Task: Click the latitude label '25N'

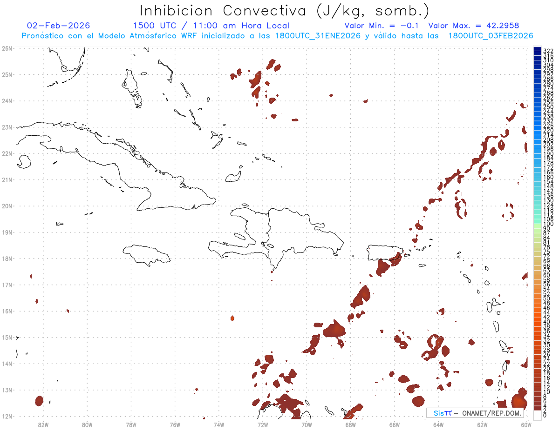Action: tap(7, 74)
